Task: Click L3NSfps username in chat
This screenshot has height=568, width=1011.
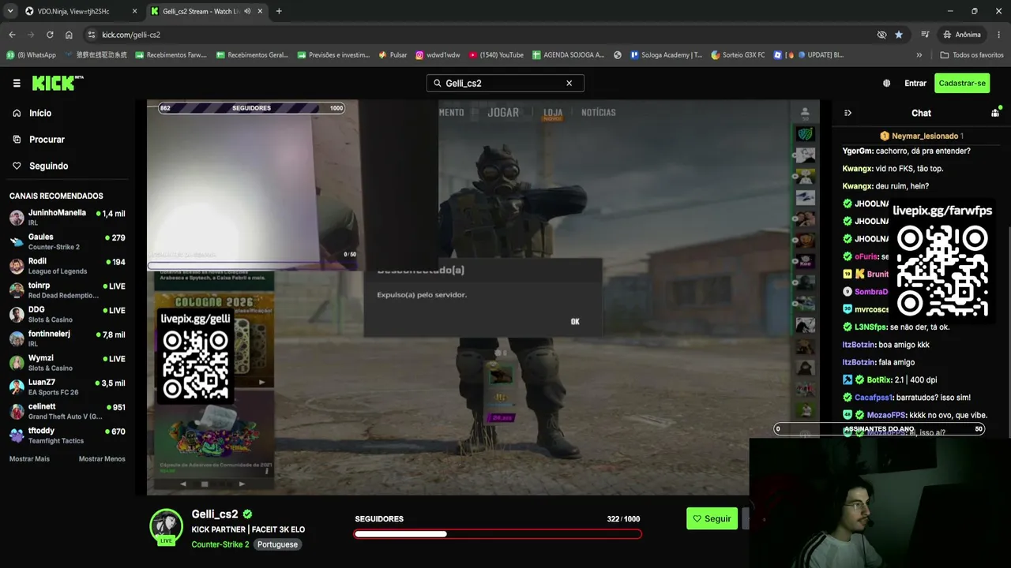Action: pyautogui.click(x=870, y=327)
